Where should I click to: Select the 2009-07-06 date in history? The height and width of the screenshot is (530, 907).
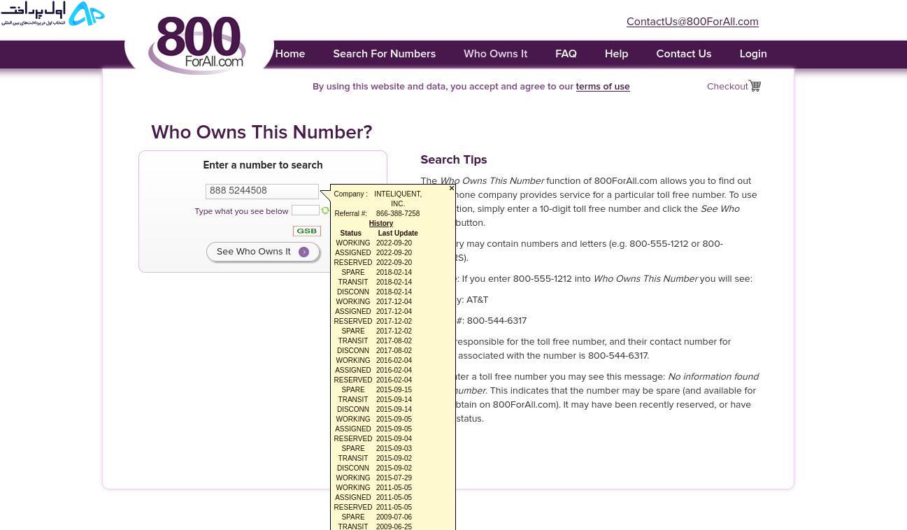[394, 517]
